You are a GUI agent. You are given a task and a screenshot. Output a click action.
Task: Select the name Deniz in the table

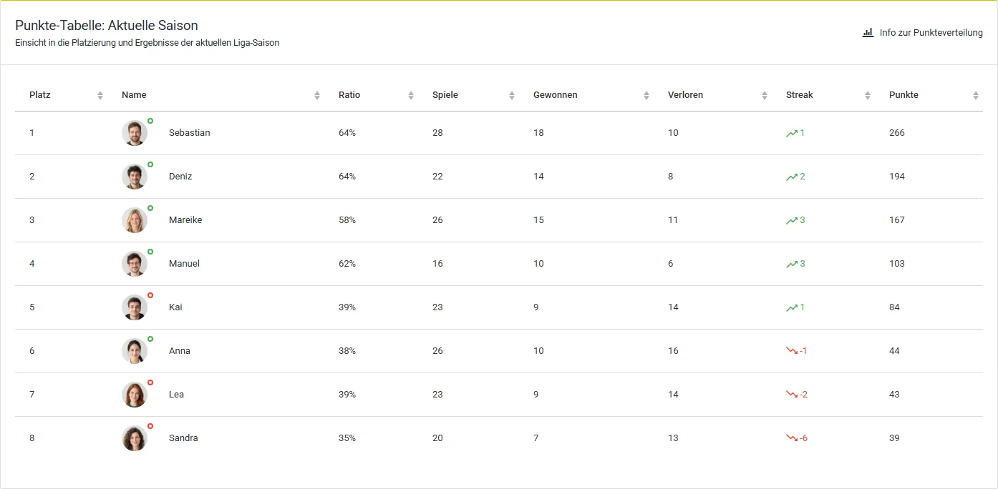tap(180, 177)
